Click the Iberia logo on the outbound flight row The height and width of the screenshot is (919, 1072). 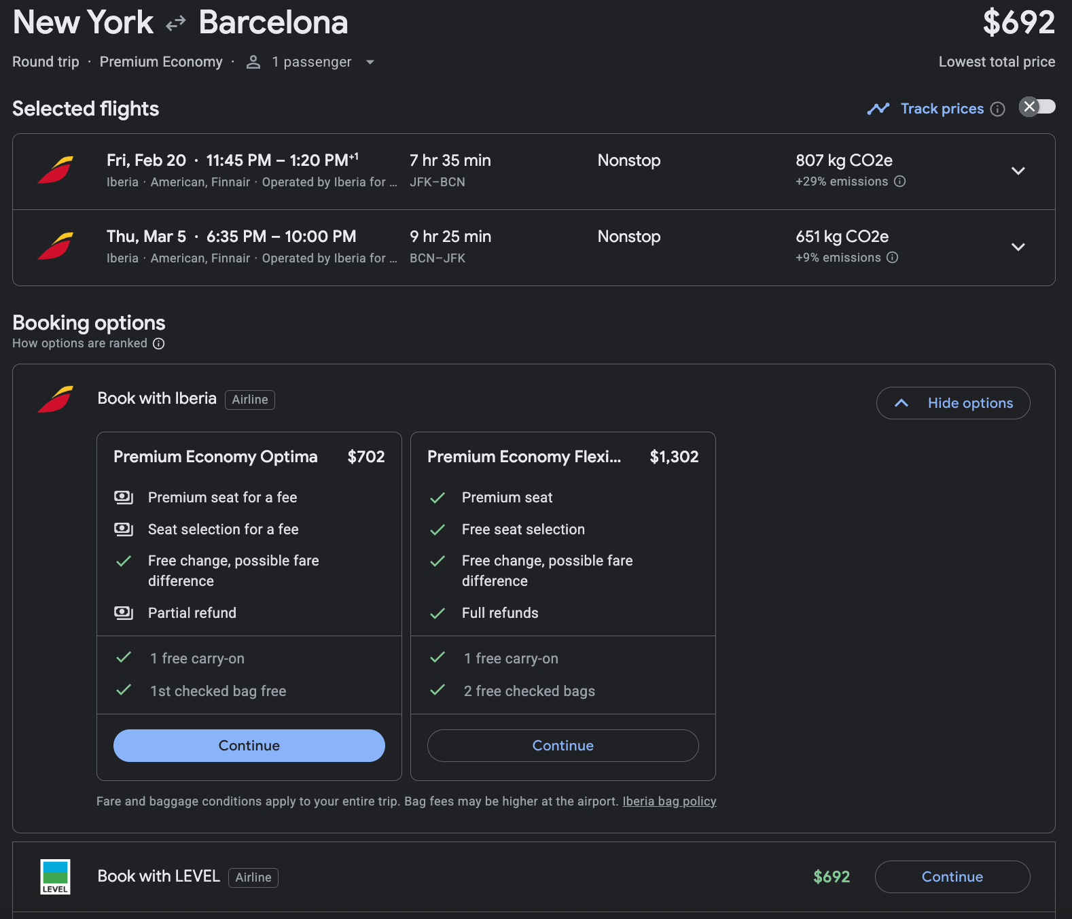(x=55, y=170)
